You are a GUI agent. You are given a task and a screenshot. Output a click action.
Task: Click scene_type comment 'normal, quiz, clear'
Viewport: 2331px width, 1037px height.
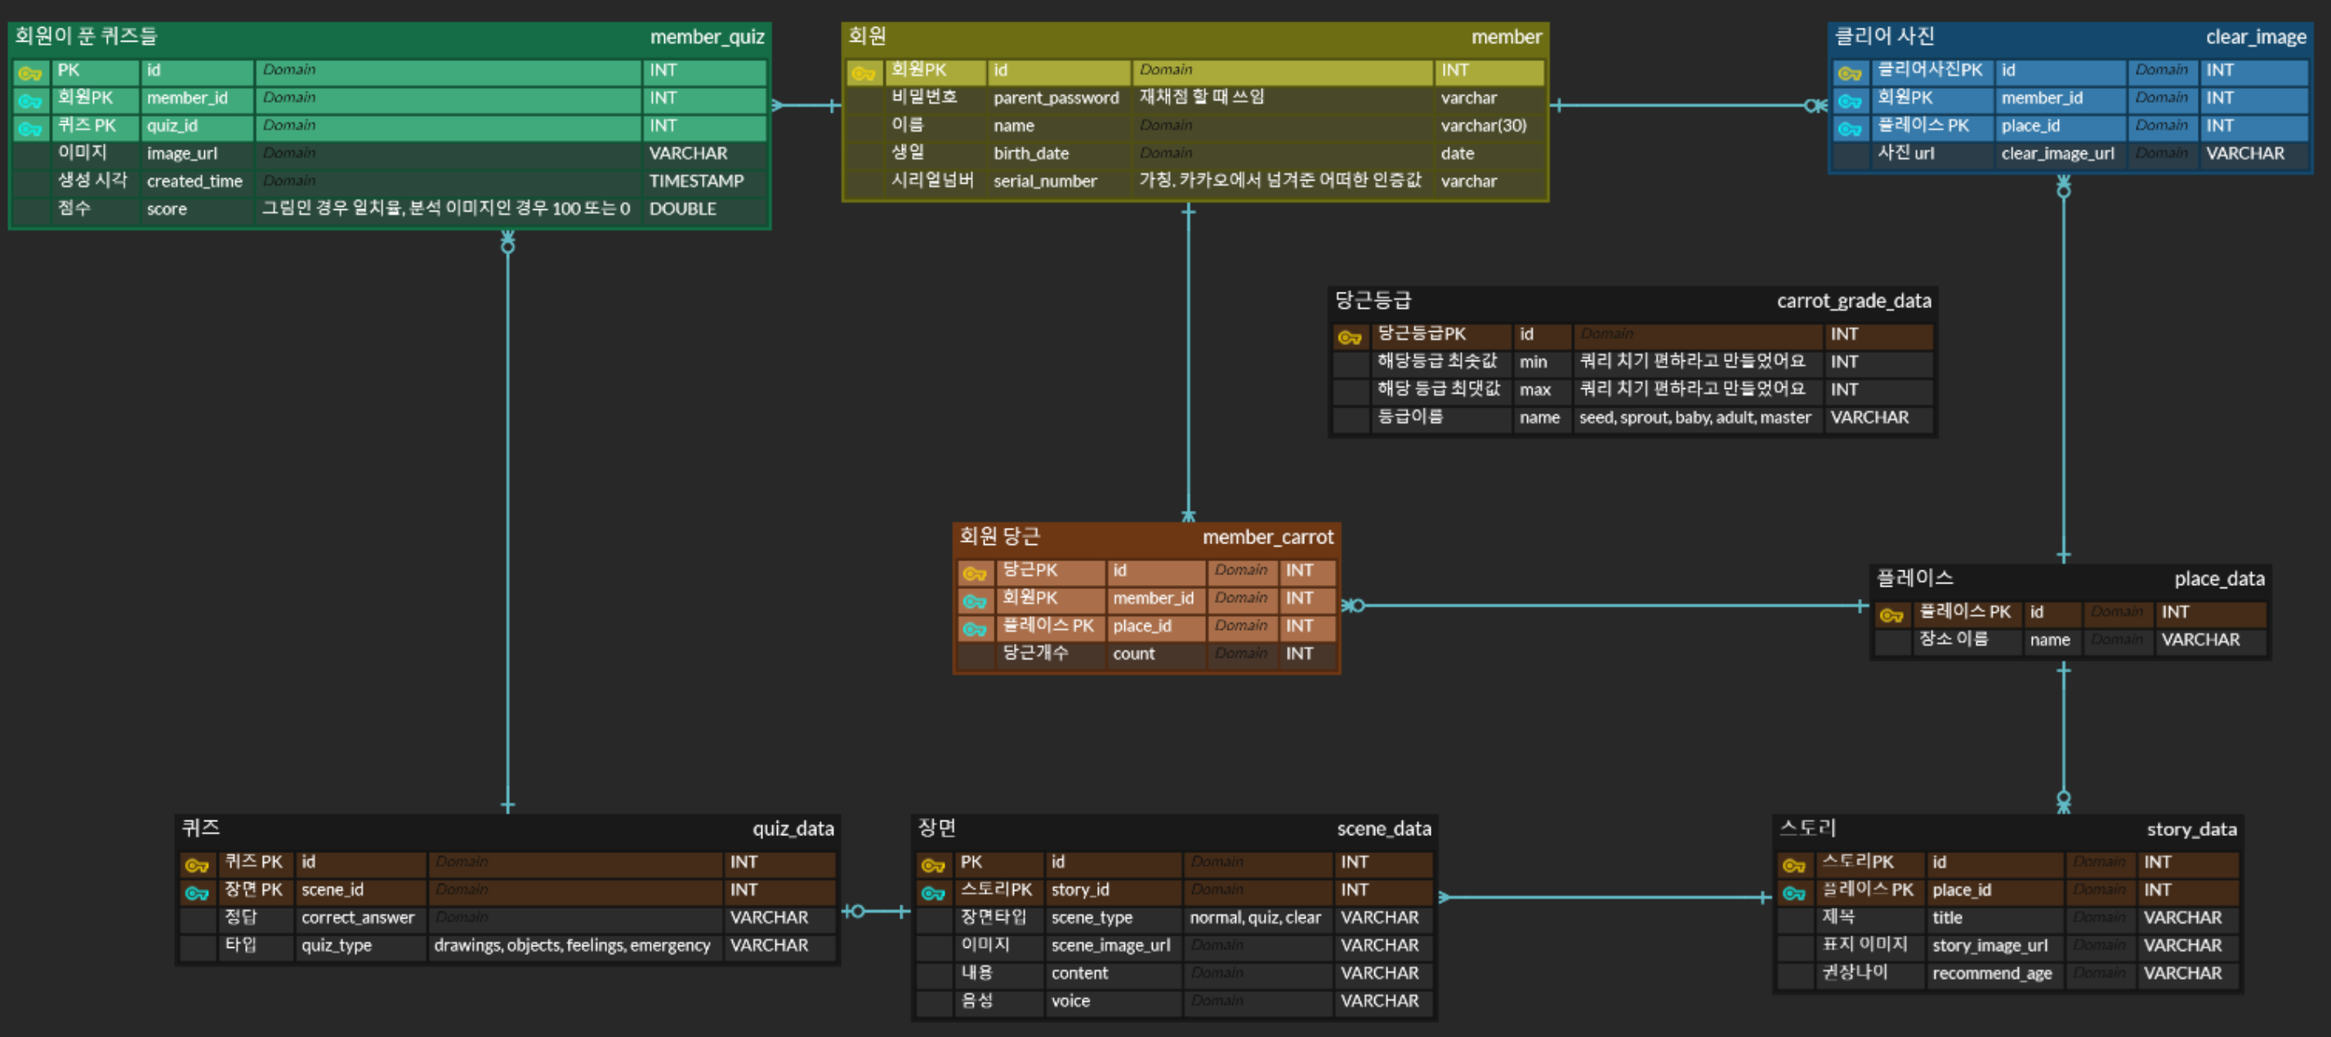coord(1254,917)
